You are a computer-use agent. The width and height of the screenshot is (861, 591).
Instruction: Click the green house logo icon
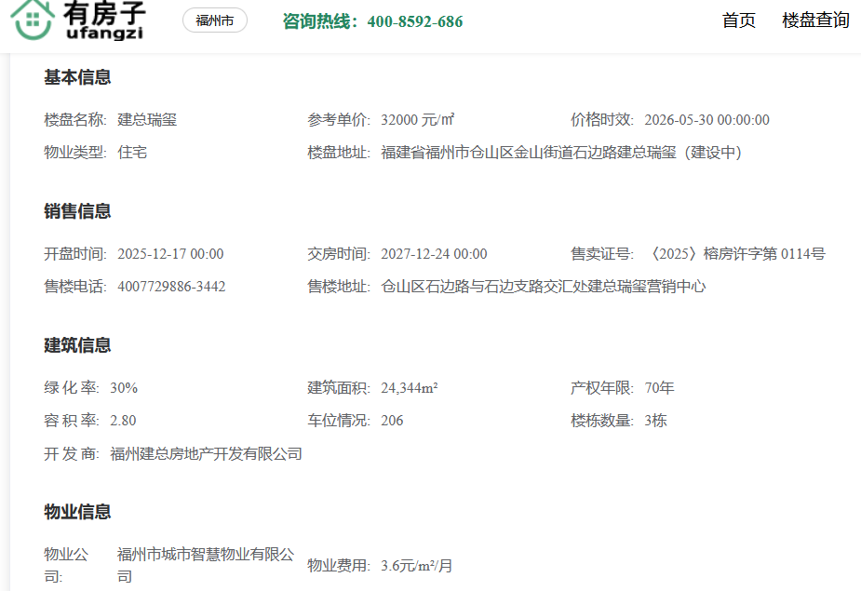point(33,20)
